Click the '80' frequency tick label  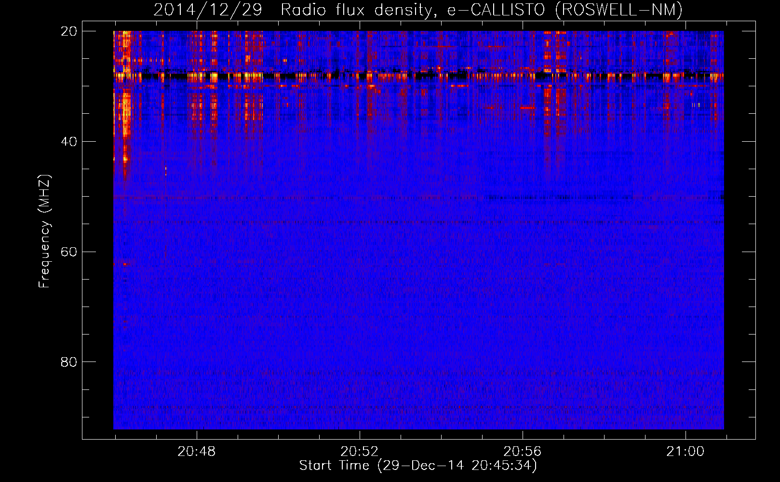[69, 361]
